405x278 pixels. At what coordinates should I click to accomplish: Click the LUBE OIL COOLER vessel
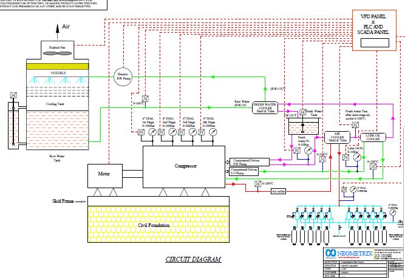pos(373,137)
